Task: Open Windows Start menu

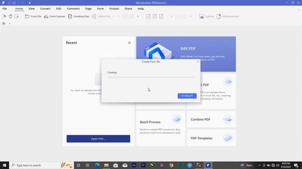Action: (4, 165)
